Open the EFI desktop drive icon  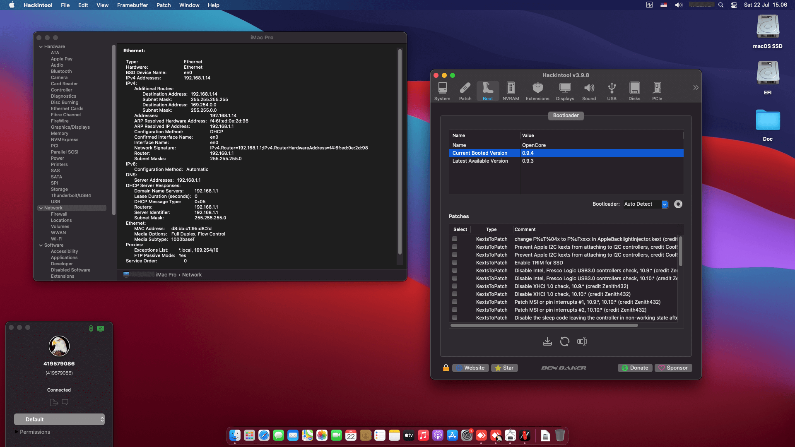pyautogui.click(x=768, y=78)
